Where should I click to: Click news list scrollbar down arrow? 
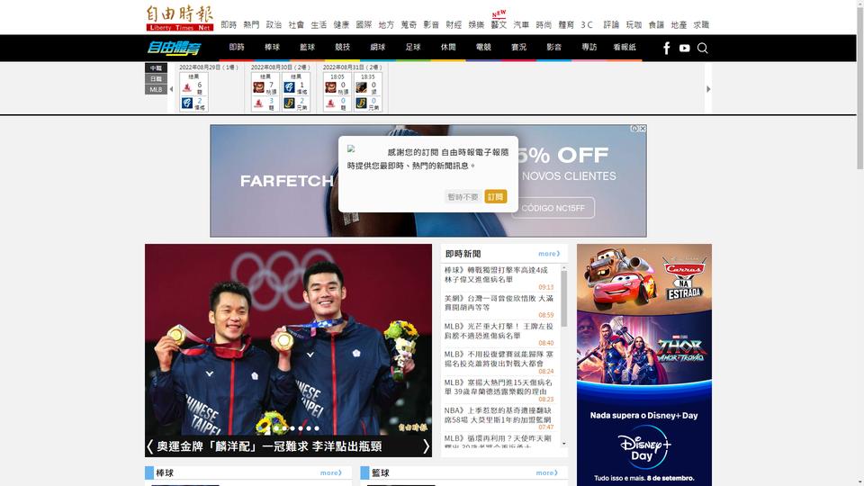pyautogui.click(x=563, y=444)
